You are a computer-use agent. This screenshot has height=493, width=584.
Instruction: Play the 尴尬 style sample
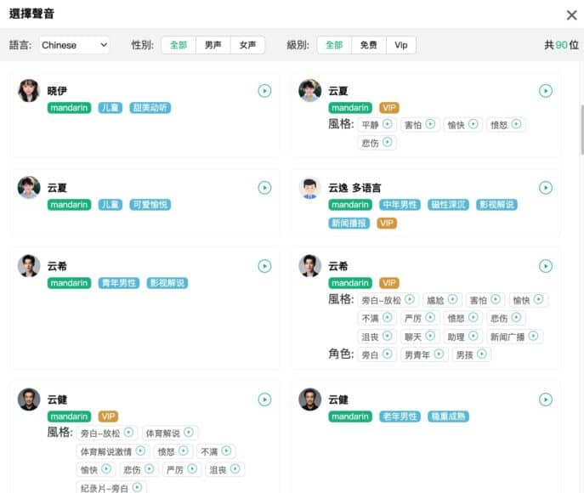click(451, 300)
